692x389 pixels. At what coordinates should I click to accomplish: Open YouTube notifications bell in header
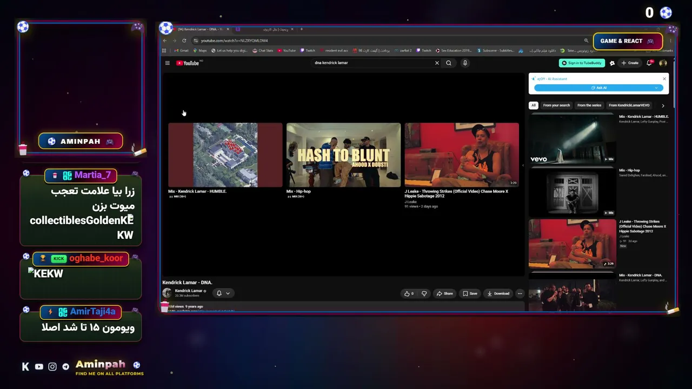point(649,63)
